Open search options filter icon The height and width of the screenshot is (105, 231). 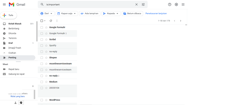click(143, 4)
